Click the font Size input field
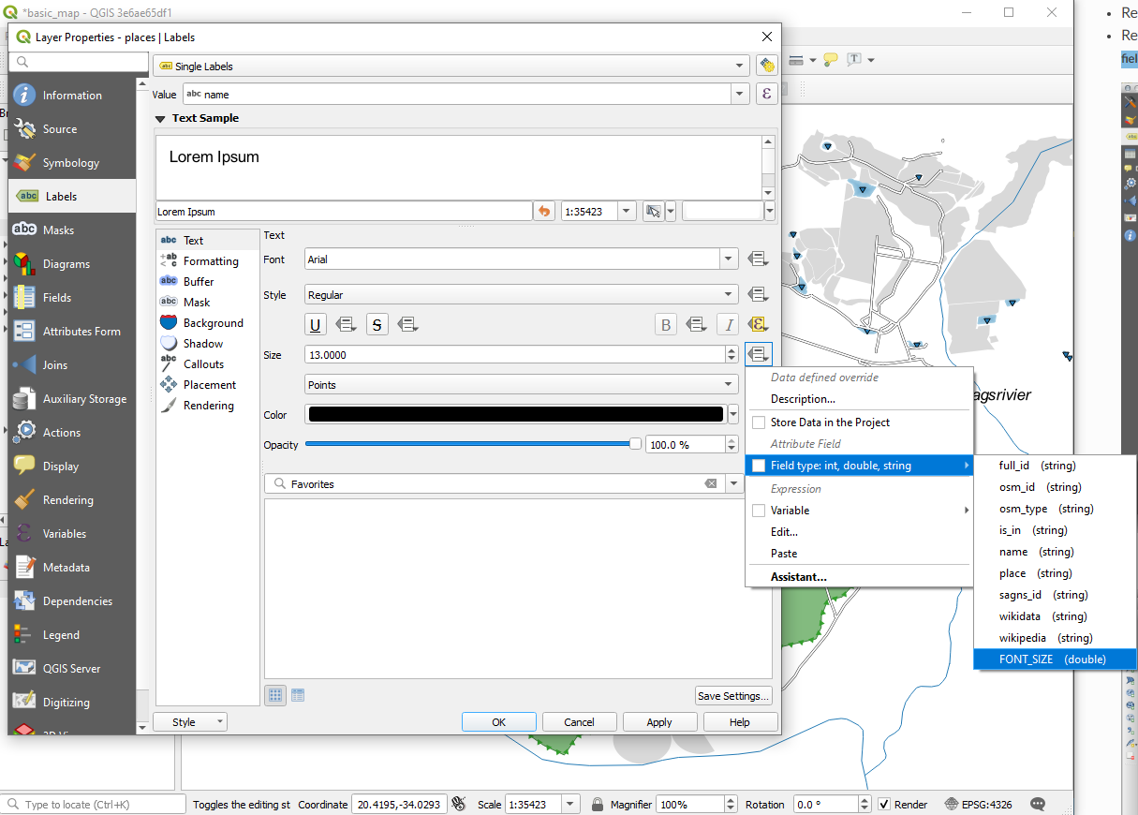This screenshot has width=1138, height=815. 515,355
